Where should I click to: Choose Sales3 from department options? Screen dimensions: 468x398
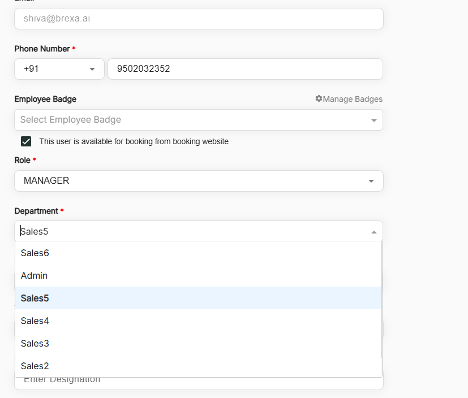35,343
